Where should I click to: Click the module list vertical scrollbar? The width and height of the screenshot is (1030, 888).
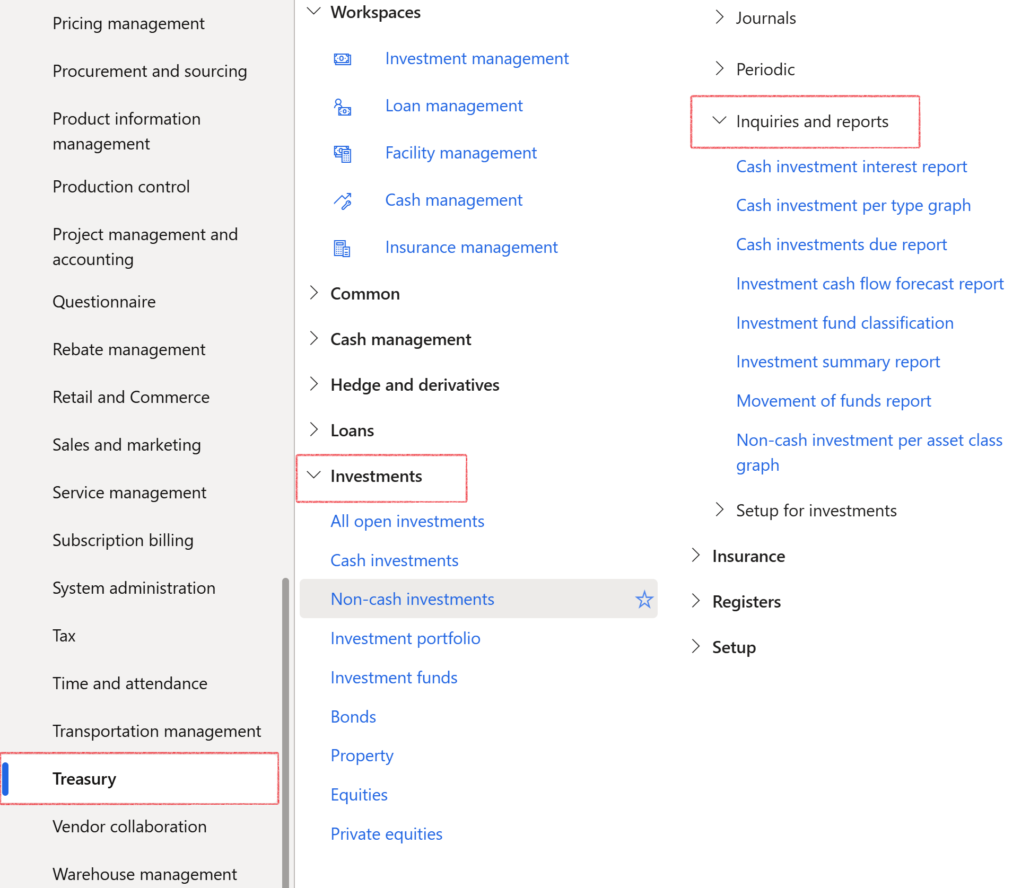point(285,732)
